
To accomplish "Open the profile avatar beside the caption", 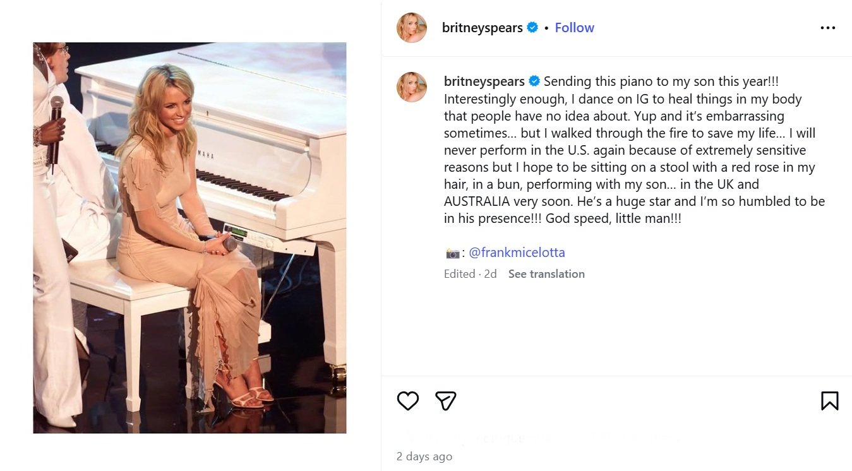I will point(412,86).
